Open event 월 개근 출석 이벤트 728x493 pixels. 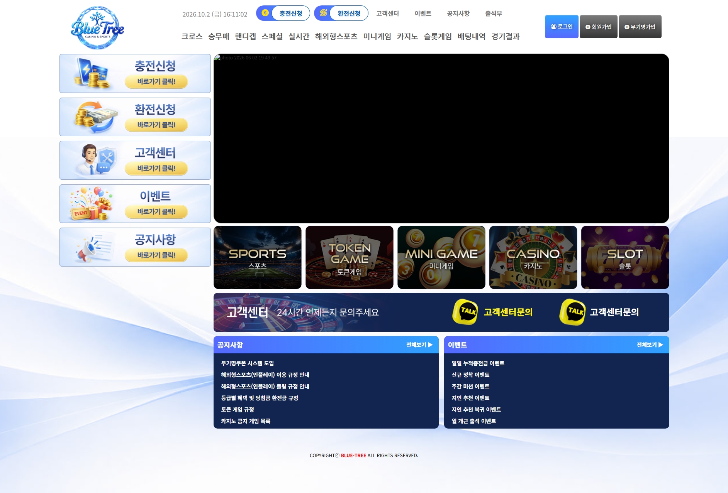click(x=474, y=421)
